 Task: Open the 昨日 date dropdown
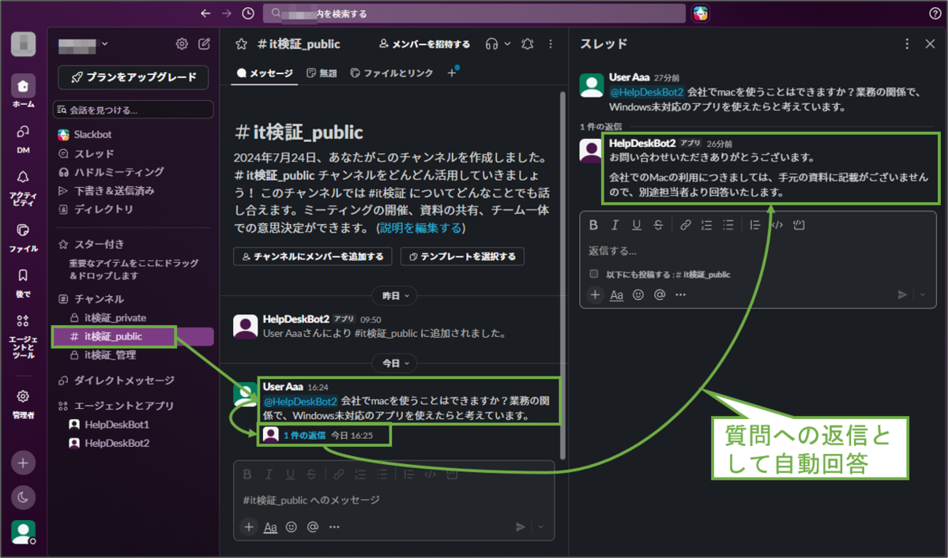pos(396,296)
